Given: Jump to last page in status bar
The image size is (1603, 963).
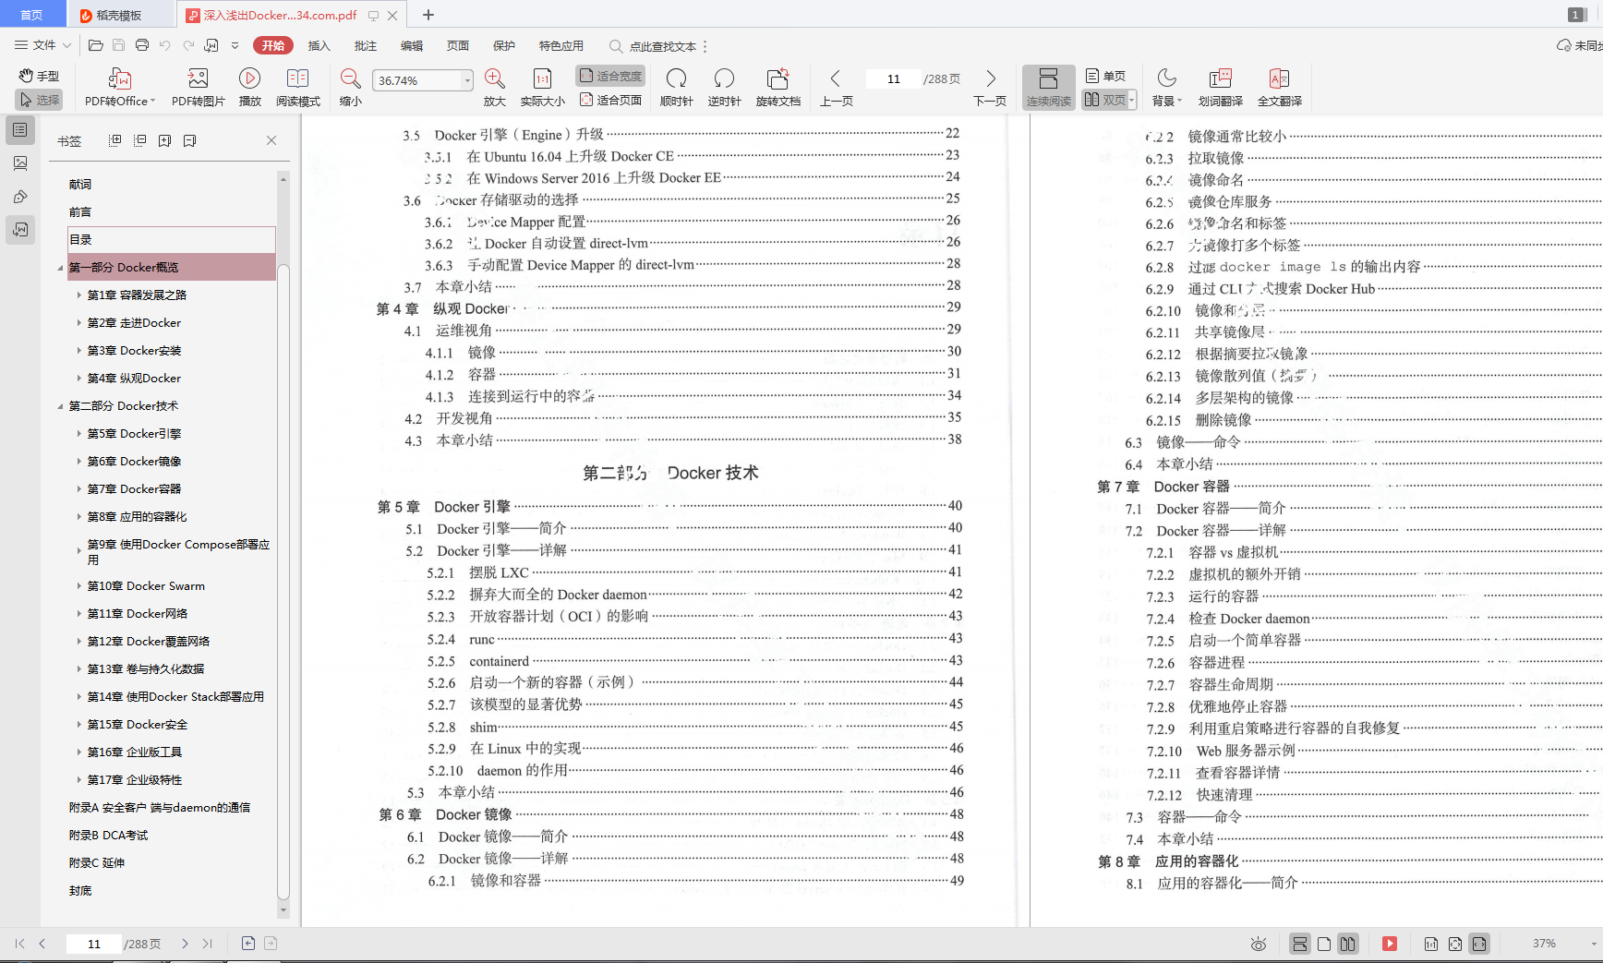Looking at the screenshot, I should pos(207,944).
